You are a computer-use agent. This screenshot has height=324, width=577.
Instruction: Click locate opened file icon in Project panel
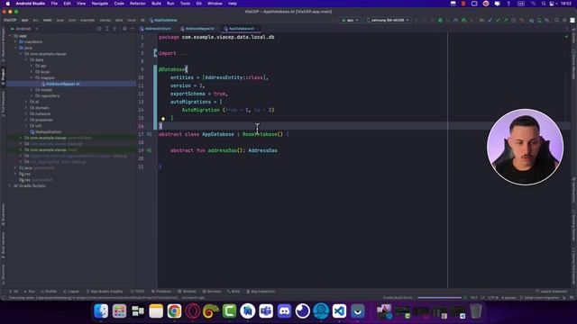98,29
